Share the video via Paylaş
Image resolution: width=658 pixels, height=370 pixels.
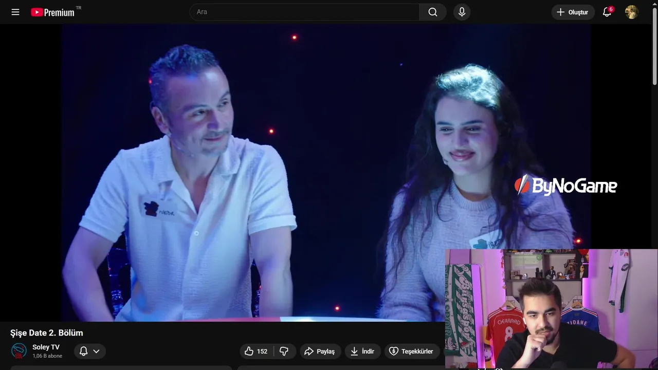click(320, 351)
